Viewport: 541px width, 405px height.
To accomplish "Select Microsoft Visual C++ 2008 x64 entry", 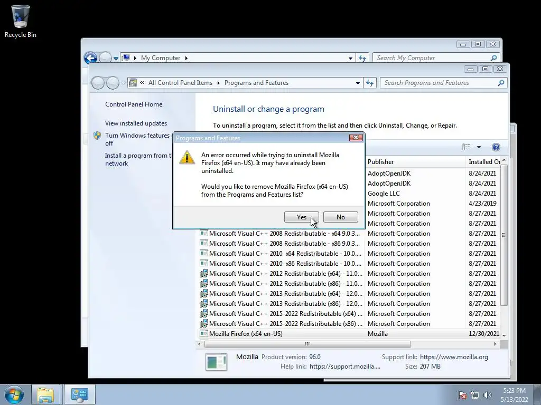I will point(350,234).
